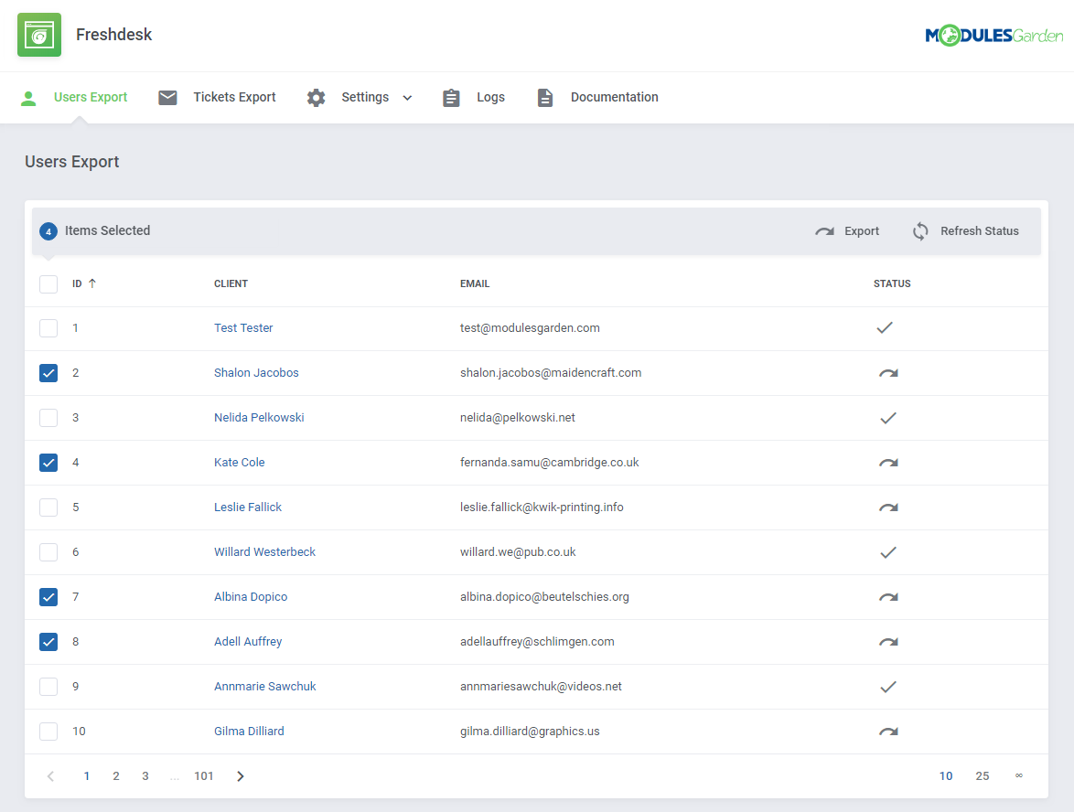
Task: Set page size to 25 items
Action: 983,775
